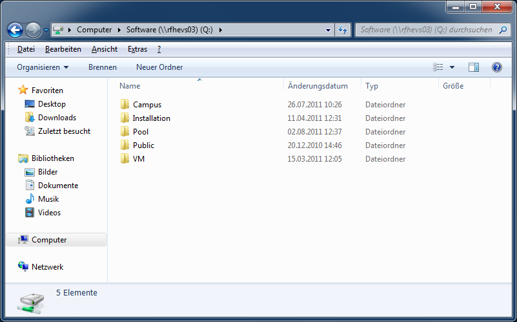The width and height of the screenshot is (517, 322).
Task: Expand arrow after Software (Q:) breadcrumb
Action: coord(221,30)
